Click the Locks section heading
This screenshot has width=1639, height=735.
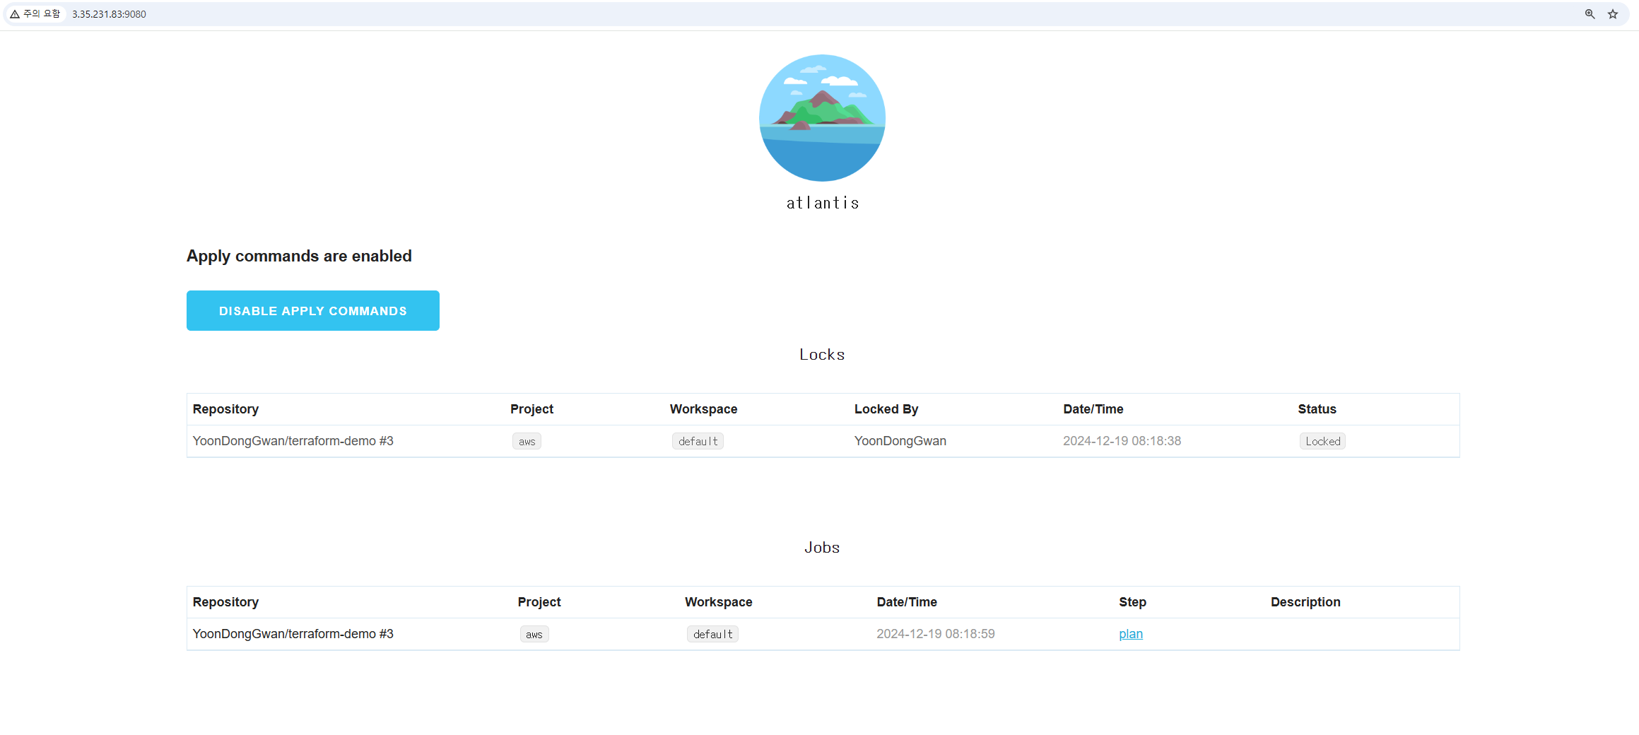[x=822, y=355]
